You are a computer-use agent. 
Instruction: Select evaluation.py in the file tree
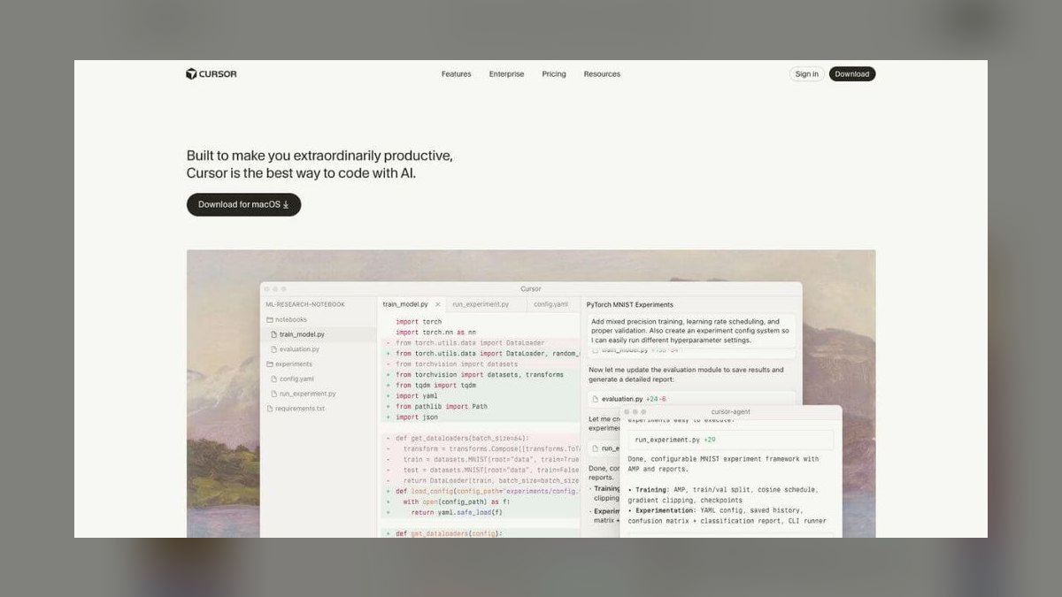click(299, 349)
